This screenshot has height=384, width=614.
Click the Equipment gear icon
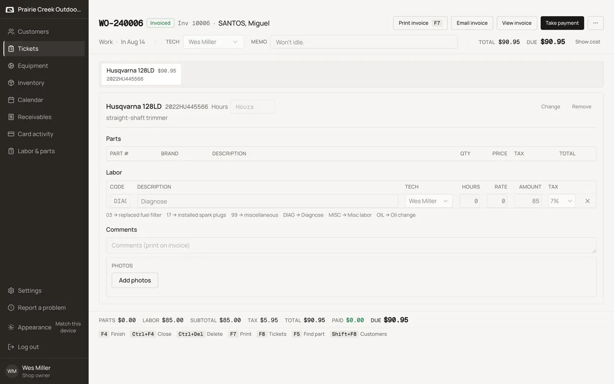point(11,66)
